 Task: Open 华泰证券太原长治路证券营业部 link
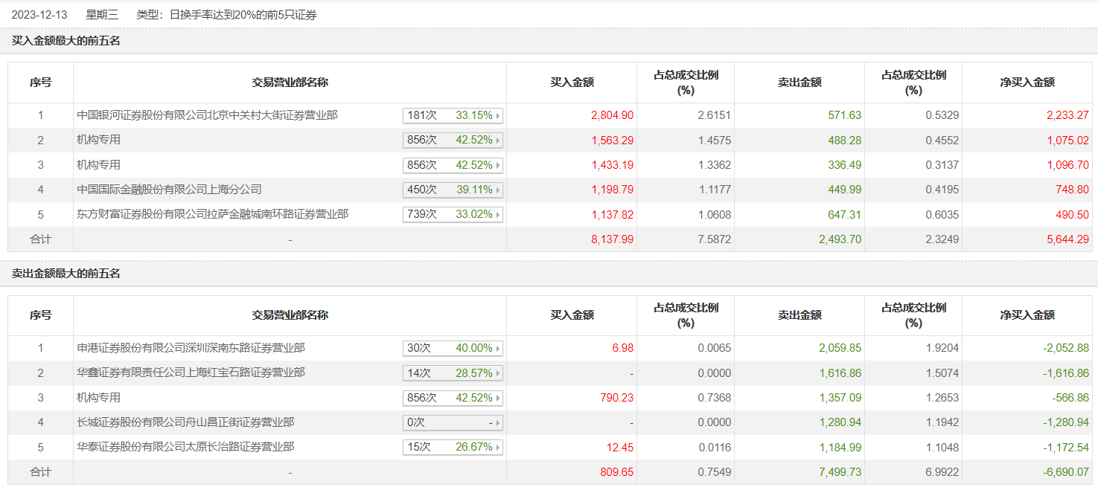(x=185, y=447)
